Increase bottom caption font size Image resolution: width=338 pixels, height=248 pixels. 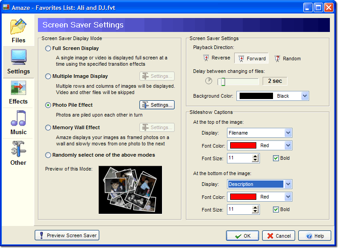[255, 207]
